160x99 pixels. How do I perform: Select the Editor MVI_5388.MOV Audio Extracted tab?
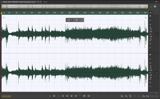point(19,2)
